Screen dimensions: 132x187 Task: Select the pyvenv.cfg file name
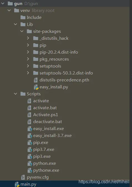point(38,178)
